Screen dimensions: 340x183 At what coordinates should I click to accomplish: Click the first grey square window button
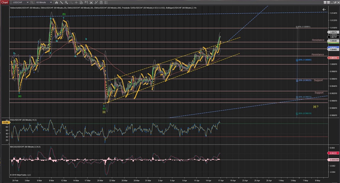325,3
